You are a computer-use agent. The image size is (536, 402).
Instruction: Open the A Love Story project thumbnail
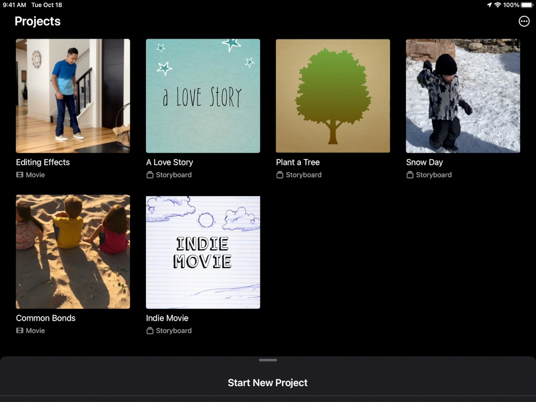pyautogui.click(x=203, y=96)
